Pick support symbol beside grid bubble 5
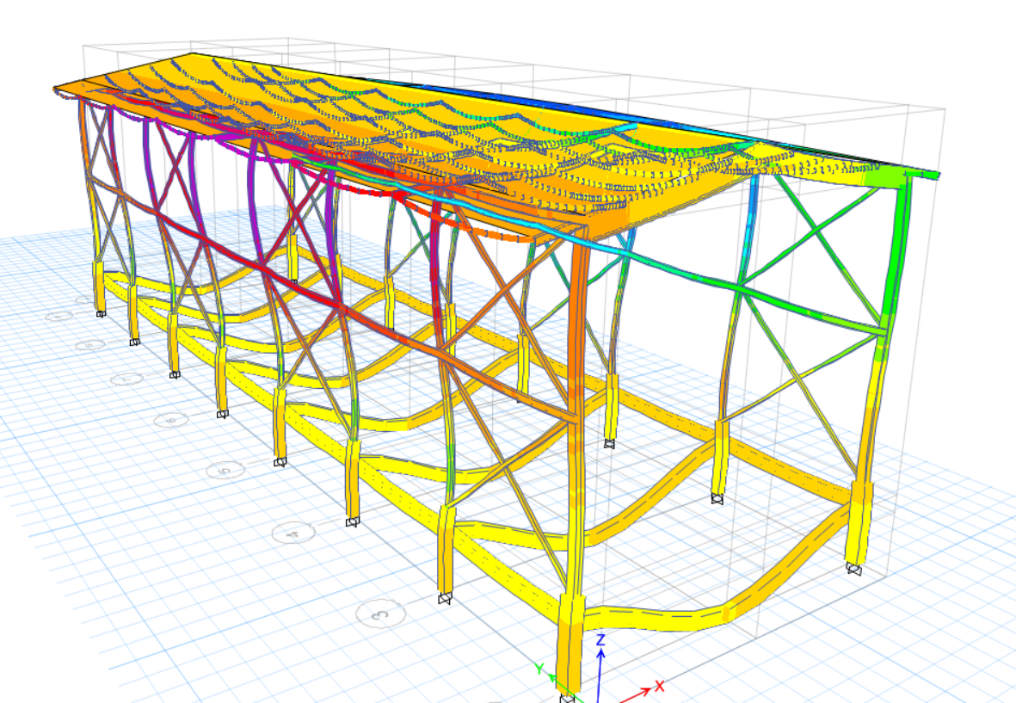Viewport: 1016px width, 703px height. click(x=279, y=462)
